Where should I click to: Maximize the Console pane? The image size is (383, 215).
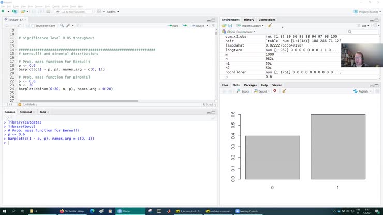213,112
